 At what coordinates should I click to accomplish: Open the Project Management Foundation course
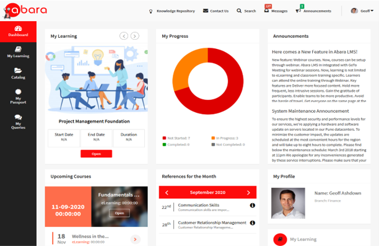[x=96, y=154]
